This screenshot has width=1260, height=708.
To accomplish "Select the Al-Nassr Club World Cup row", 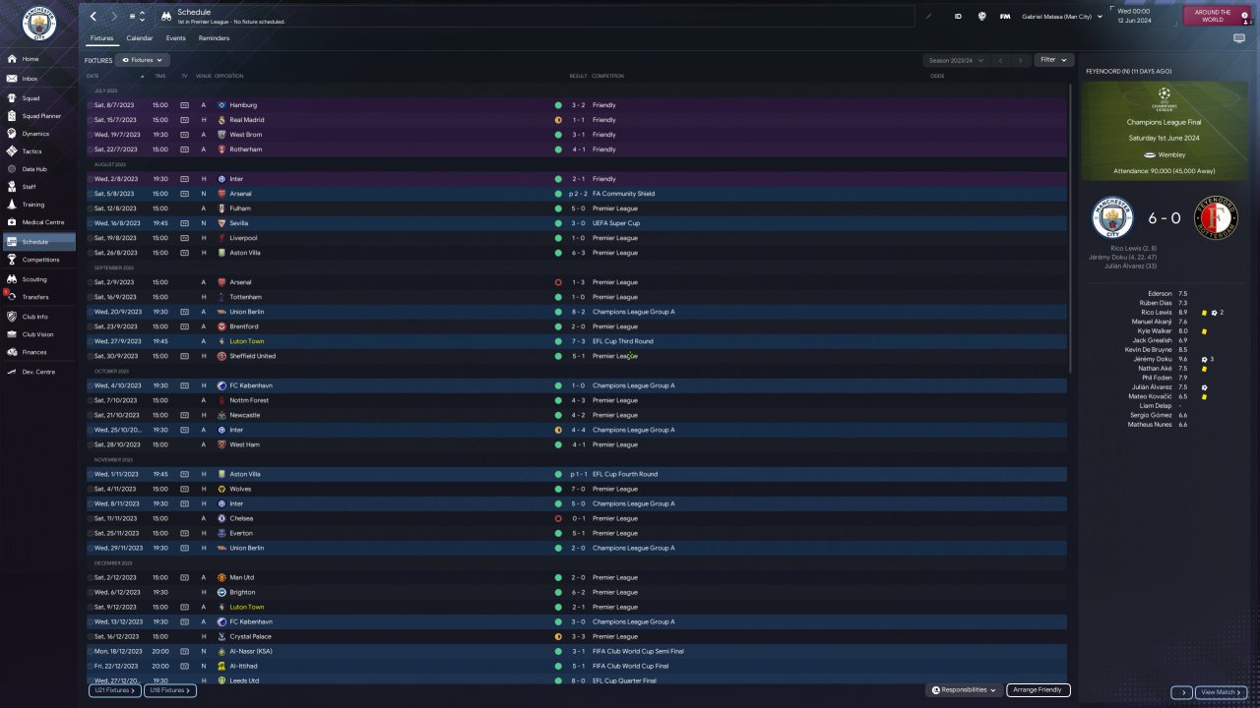I will coord(576,651).
